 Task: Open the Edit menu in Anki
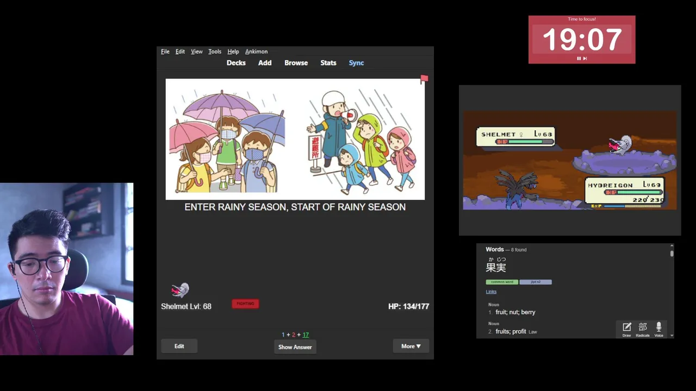point(180,52)
